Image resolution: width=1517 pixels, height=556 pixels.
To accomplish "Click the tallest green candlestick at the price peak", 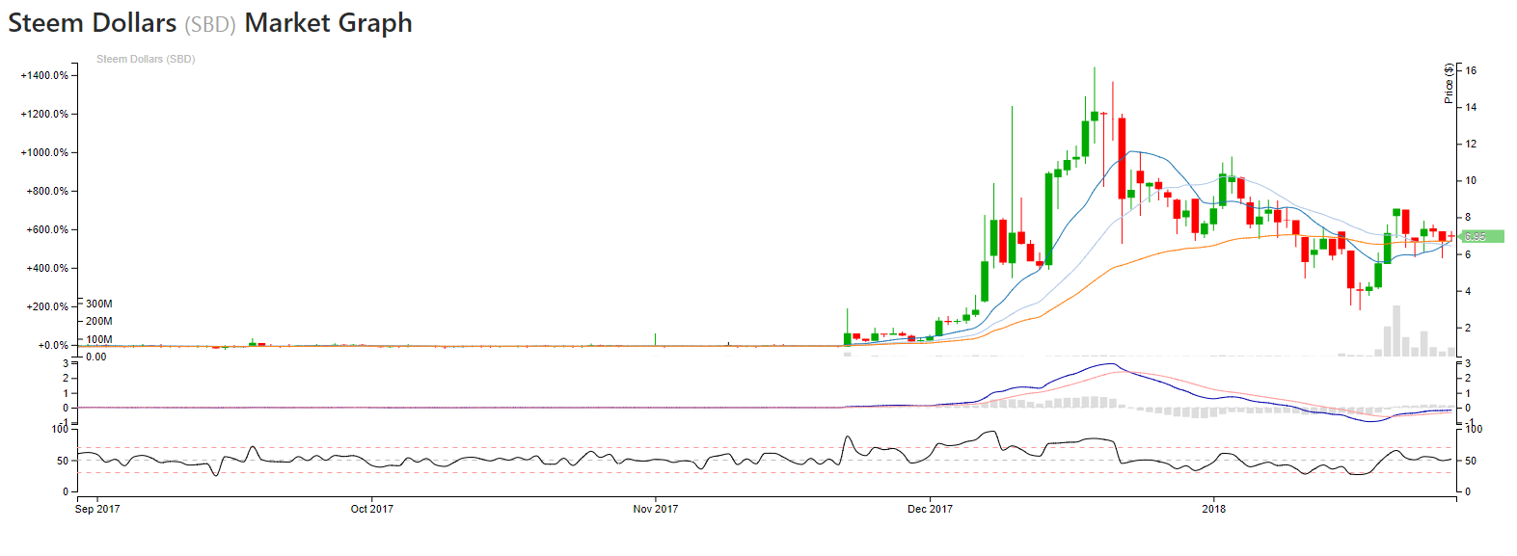I will point(1095,116).
